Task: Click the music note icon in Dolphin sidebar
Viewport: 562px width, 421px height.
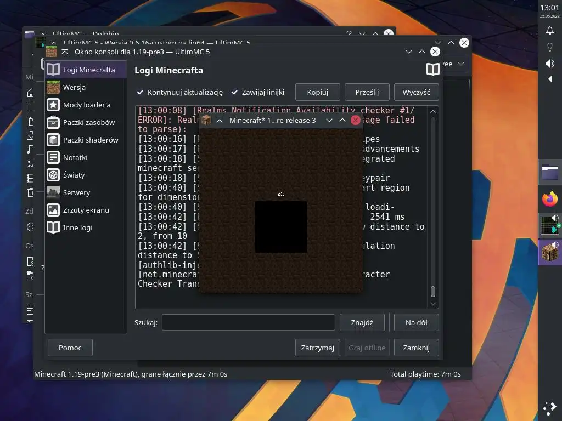Action: point(30,150)
